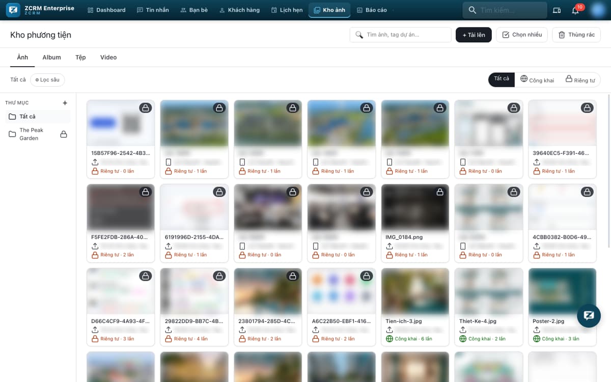611x382 pixels.
Task: Click lock badge on D66C4CF9-4A93 thumbnail
Action: click(146, 276)
